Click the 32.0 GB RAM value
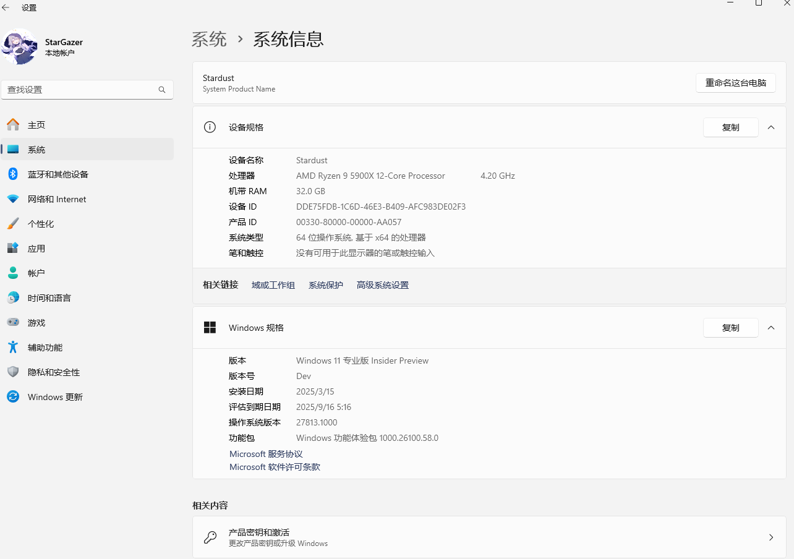 pyautogui.click(x=310, y=191)
